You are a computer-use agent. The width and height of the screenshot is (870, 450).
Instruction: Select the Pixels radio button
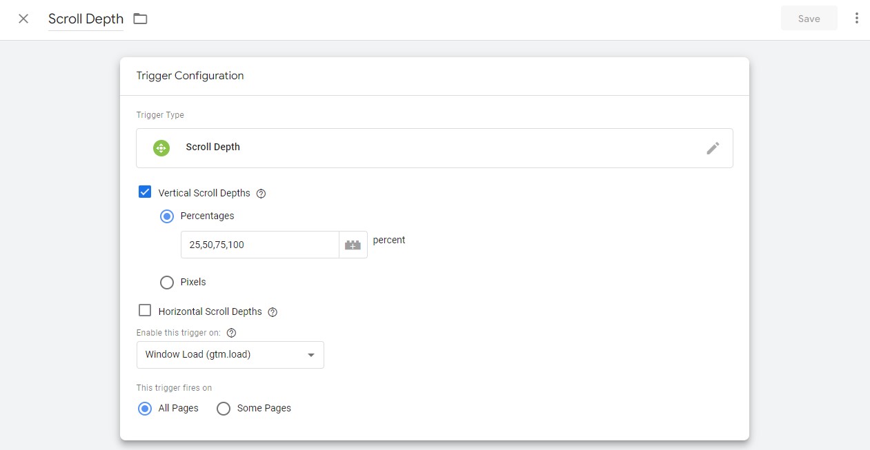tap(167, 283)
